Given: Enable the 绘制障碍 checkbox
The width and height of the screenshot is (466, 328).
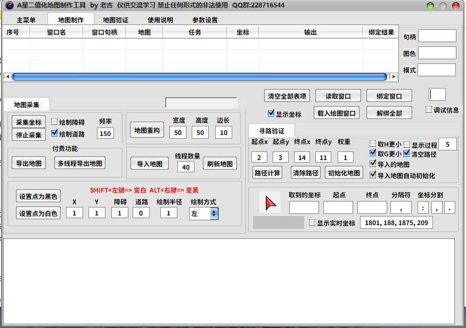Looking at the screenshot, I should tap(54, 121).
